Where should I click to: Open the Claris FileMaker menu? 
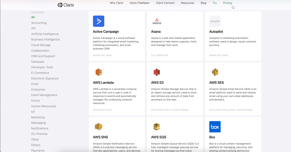tap(140, 3)
